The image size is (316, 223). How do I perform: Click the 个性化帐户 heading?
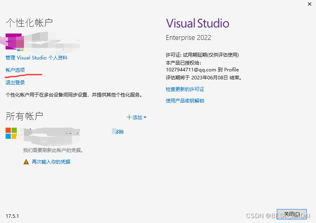click(x=29, y=23)
